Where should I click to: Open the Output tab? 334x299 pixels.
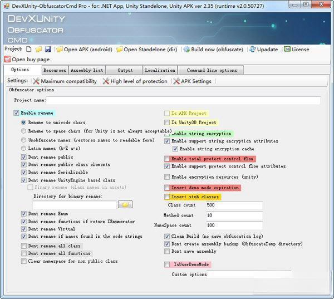pos(125,70)
